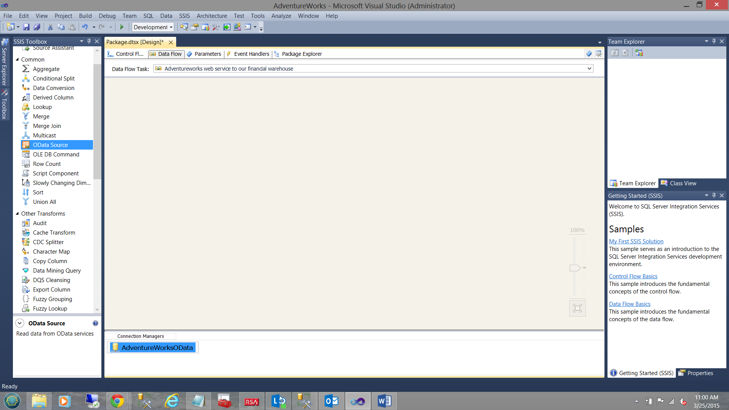729x410 pixels.
Task: Click the Zoom to Fit canvas button
Action: pos(577,308)
